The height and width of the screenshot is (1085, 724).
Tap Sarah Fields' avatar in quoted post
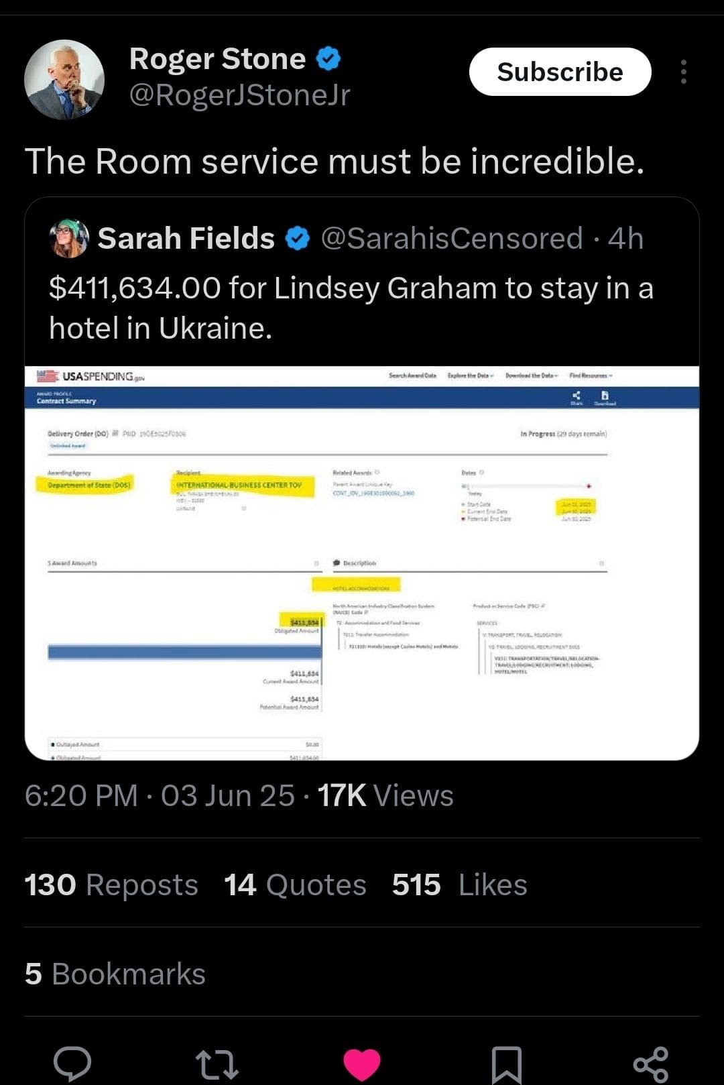coord(69,239)
